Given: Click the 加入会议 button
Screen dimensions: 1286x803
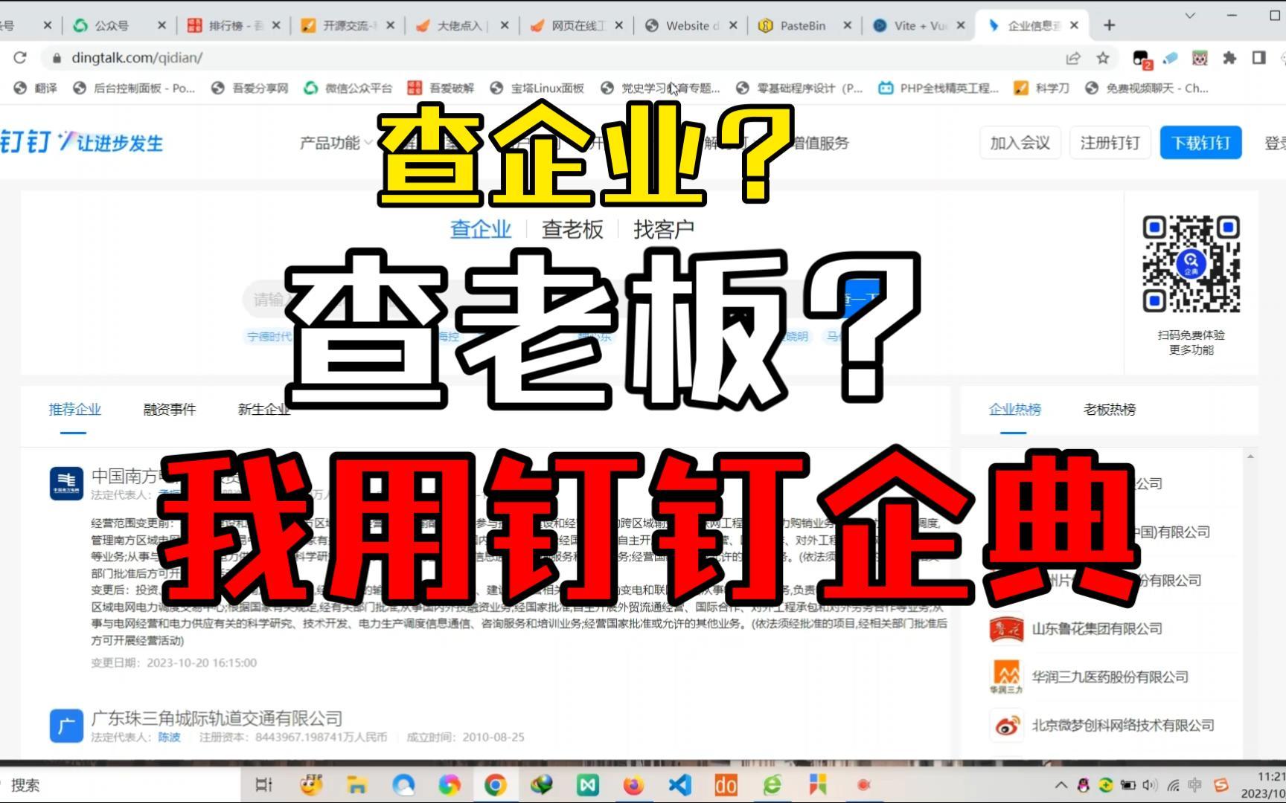Looking at the screenshot, I should pyautogui.click(x=1020, y=143).
